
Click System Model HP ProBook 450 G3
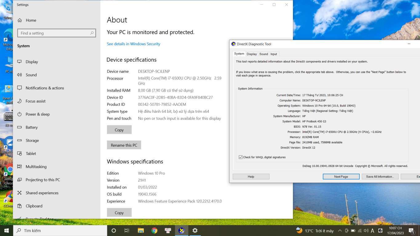[314, 121]
